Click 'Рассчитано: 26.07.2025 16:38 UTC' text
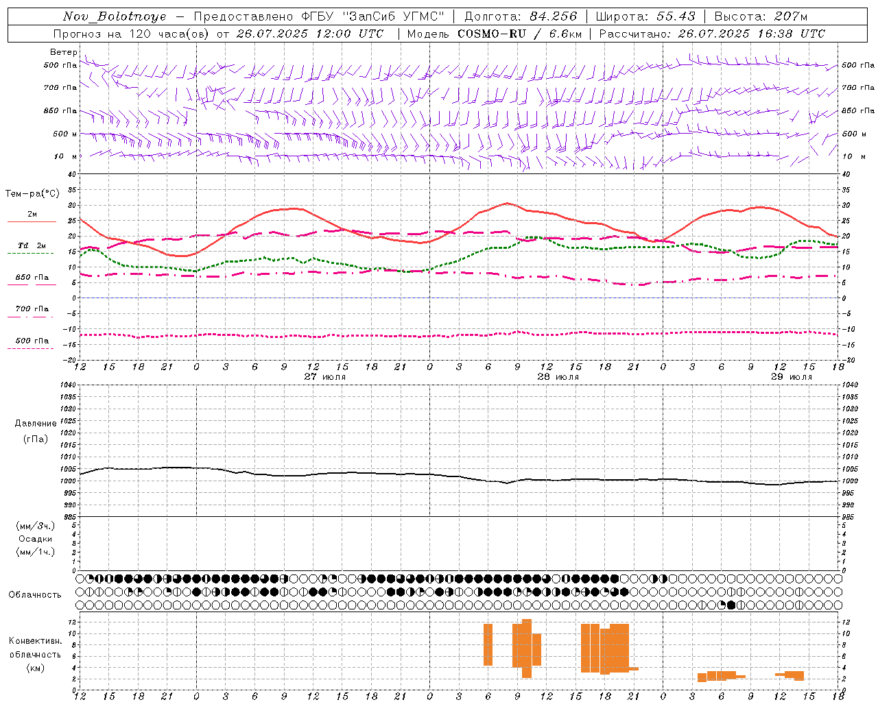 (712, 34)
